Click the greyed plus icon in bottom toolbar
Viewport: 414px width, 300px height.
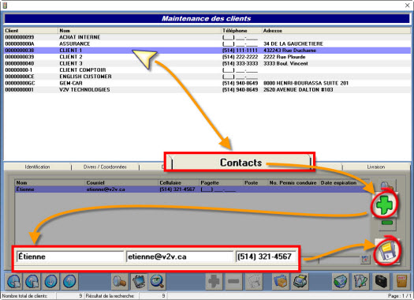point(214,281)
